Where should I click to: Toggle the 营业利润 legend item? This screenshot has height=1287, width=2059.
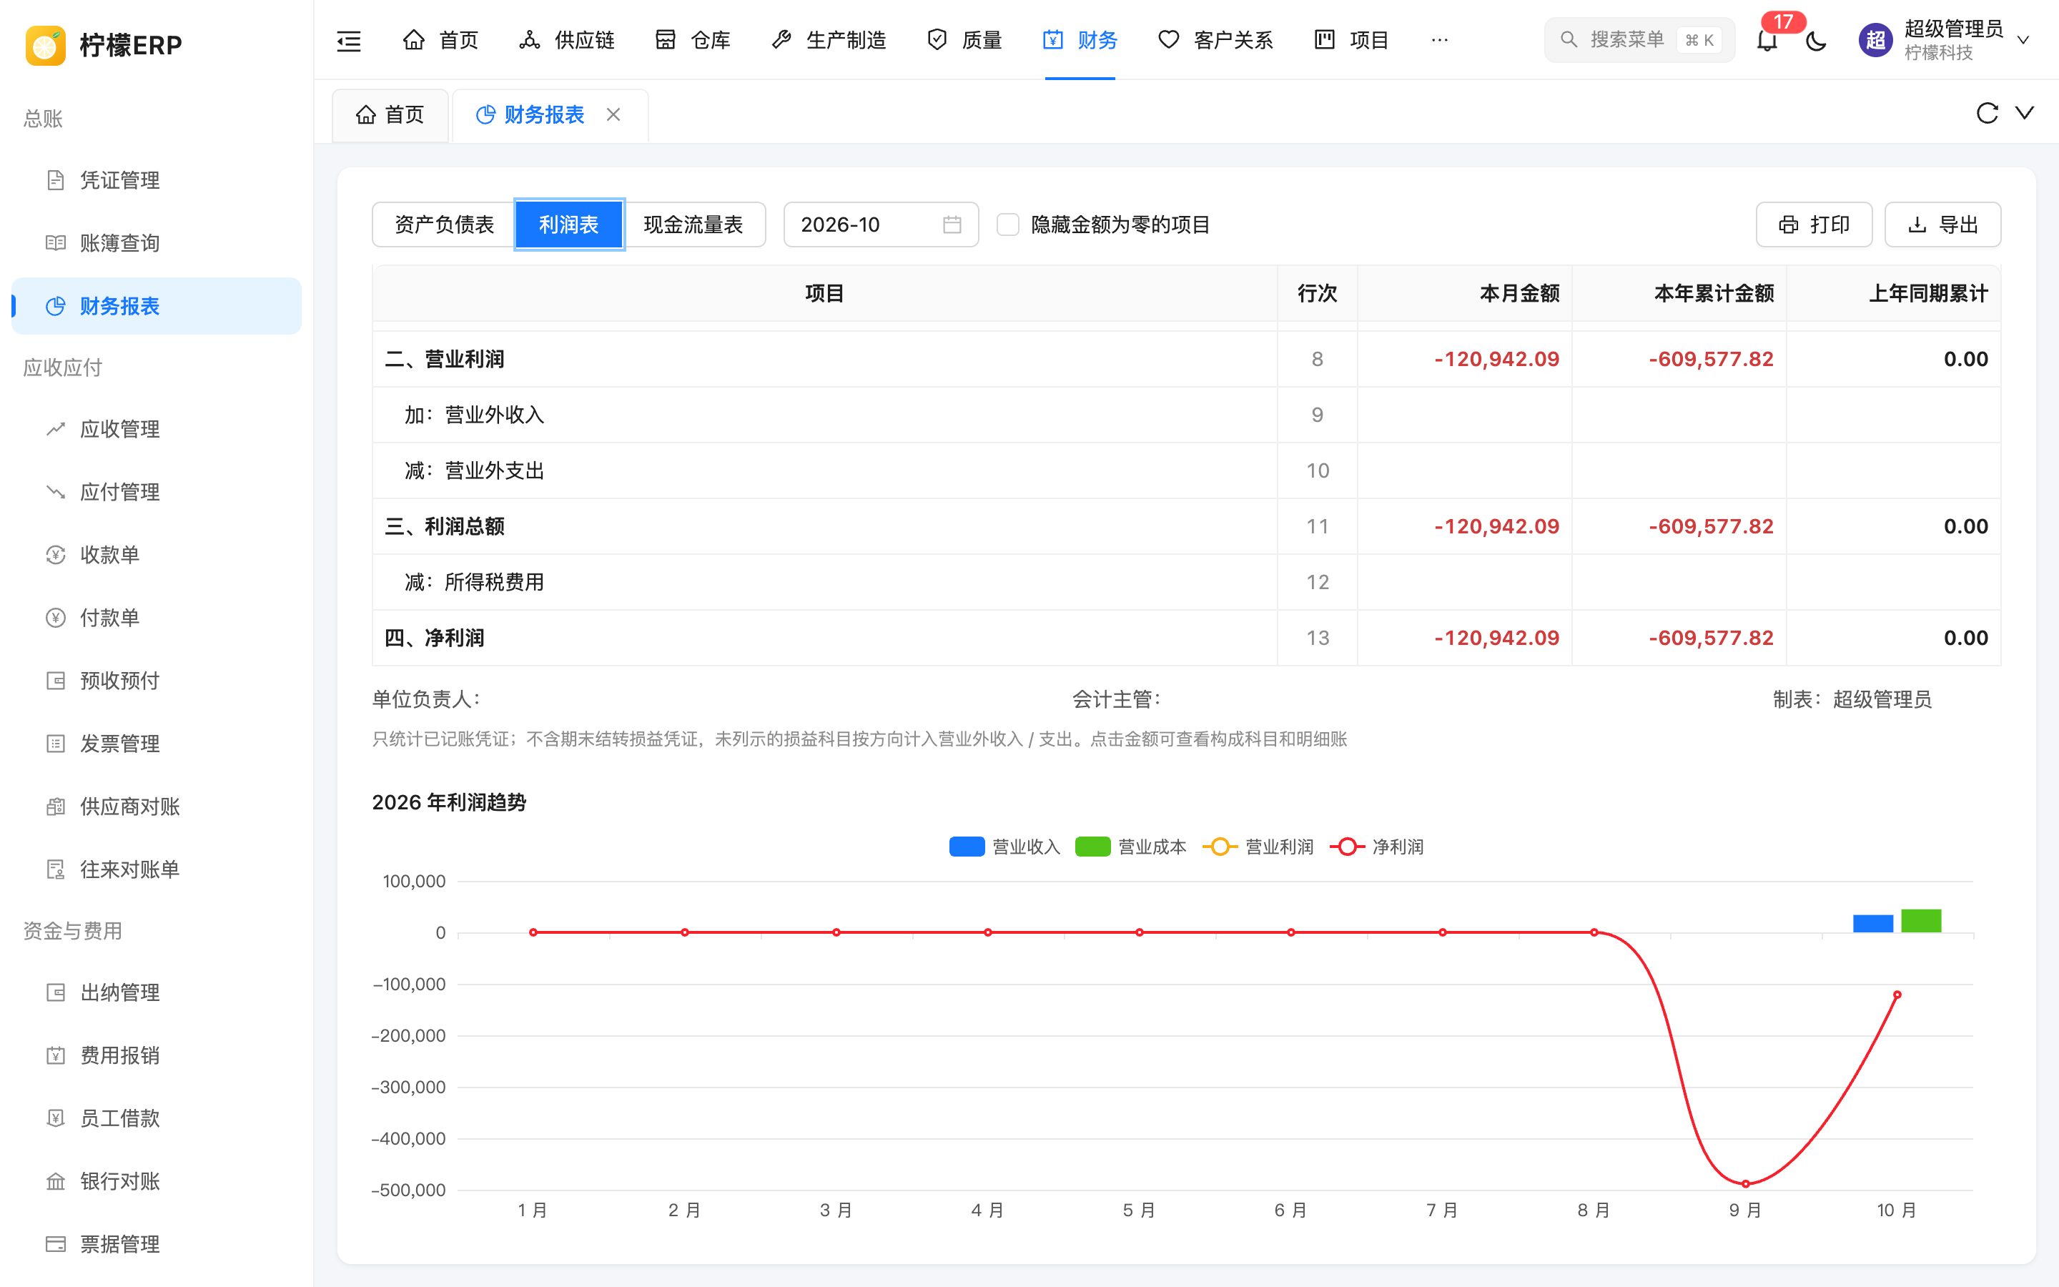(x=1258, y=847)
